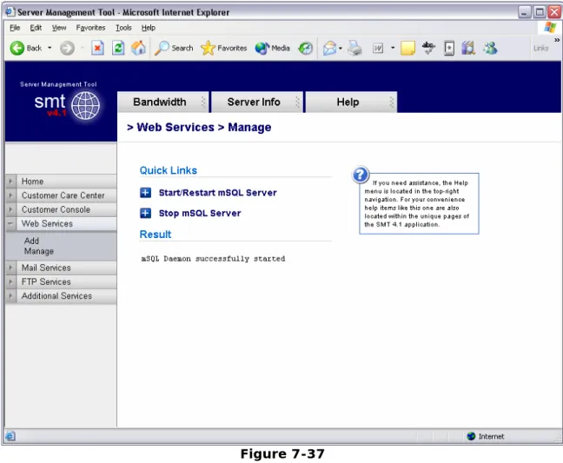Go to the Home page icon

pos(139,48)
